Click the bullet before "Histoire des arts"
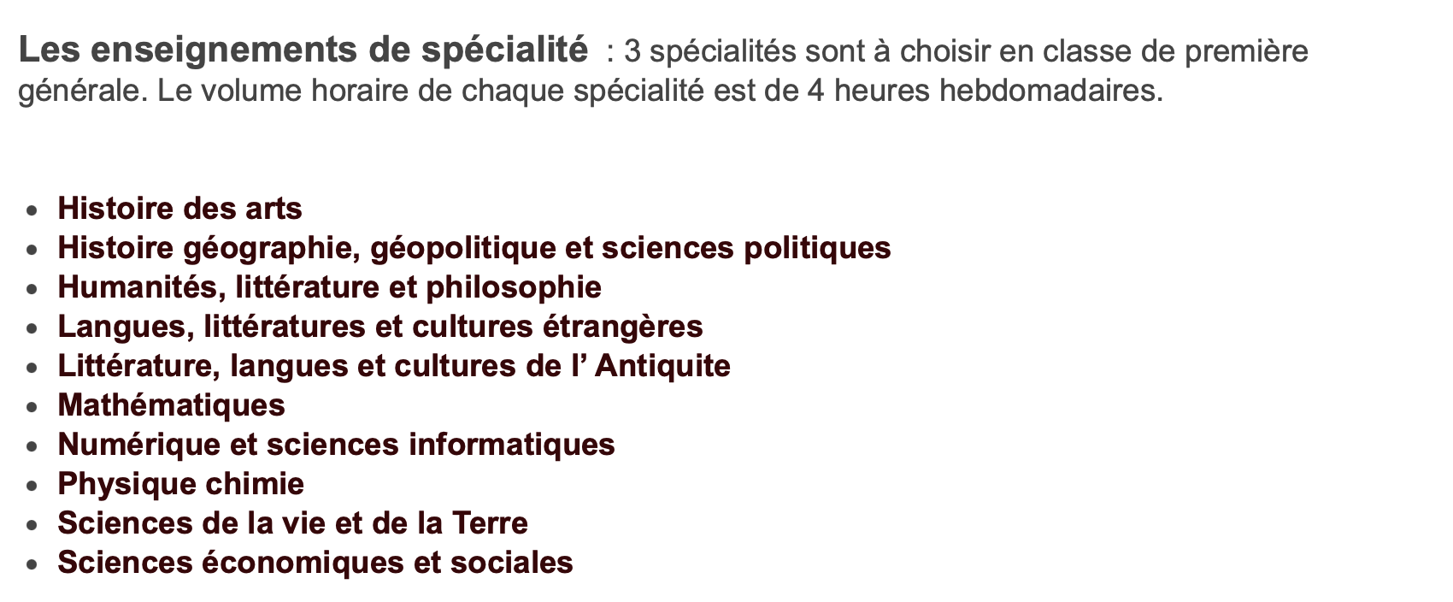1453x602 pixels. click(32, 210)
